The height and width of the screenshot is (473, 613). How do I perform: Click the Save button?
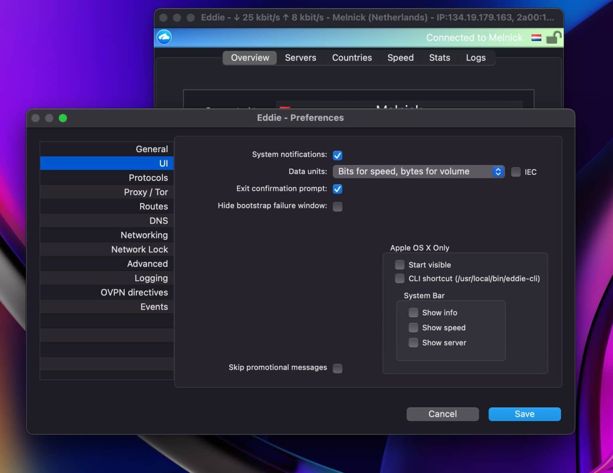click(x=524, y=414)
